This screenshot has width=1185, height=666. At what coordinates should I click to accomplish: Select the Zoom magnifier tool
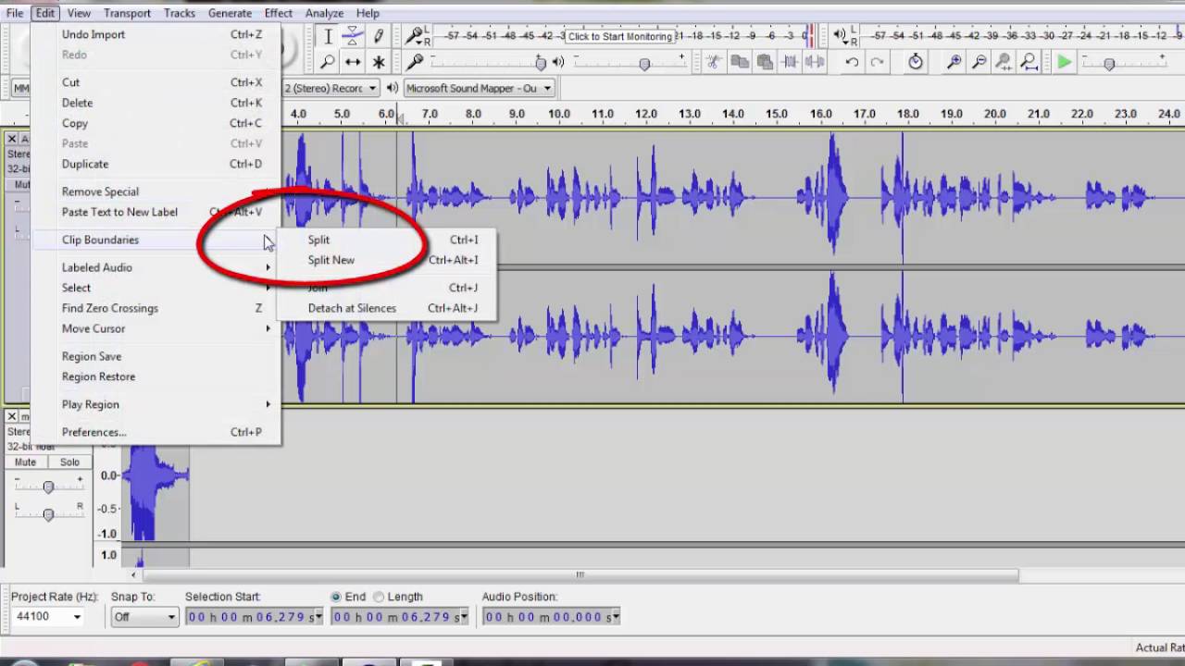[x=328, y=62]
